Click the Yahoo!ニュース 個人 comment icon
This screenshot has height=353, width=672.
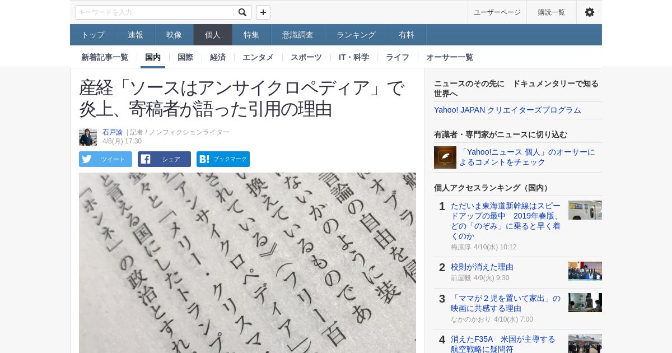[x=445, y=157]
